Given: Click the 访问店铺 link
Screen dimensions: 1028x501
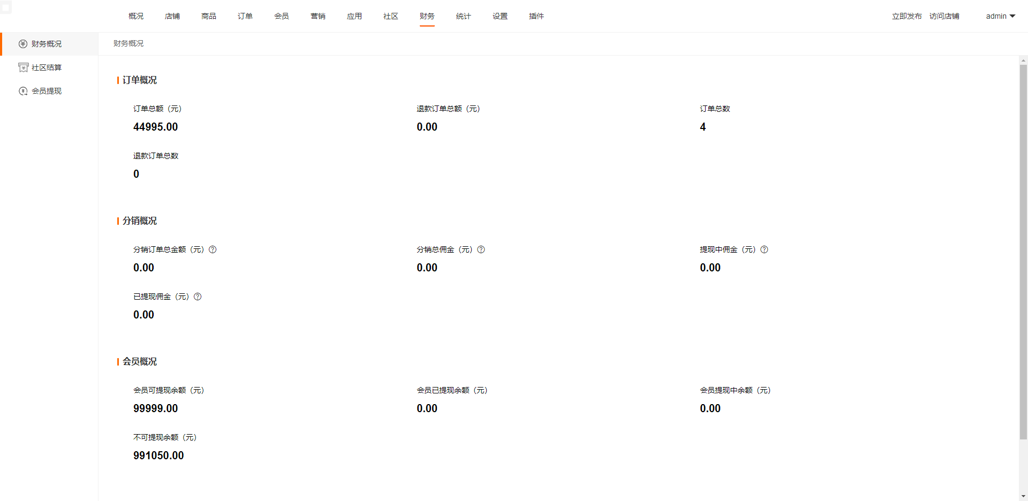Looking at the screenshot, I should [944, 16].
